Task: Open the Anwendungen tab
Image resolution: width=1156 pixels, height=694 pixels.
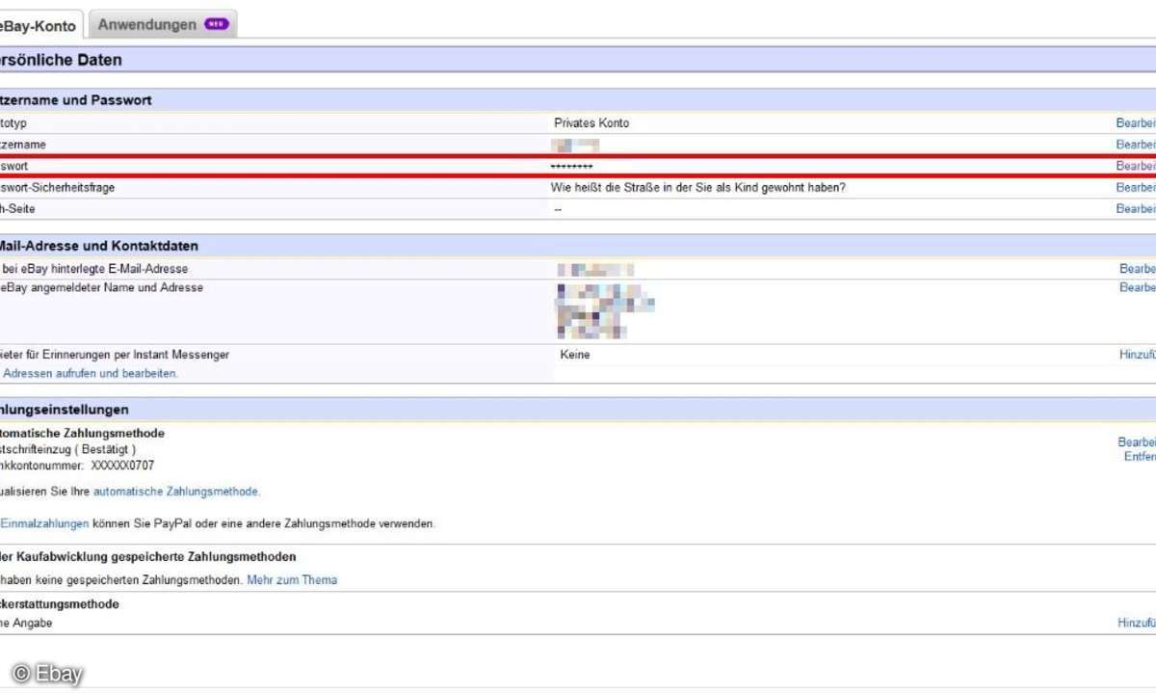Action: point(163,25)
